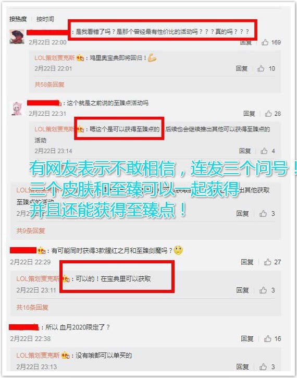Sort comments by 按热度
Image resolution: width=297 pixels, height=378 pixels.
coord(18,19)
